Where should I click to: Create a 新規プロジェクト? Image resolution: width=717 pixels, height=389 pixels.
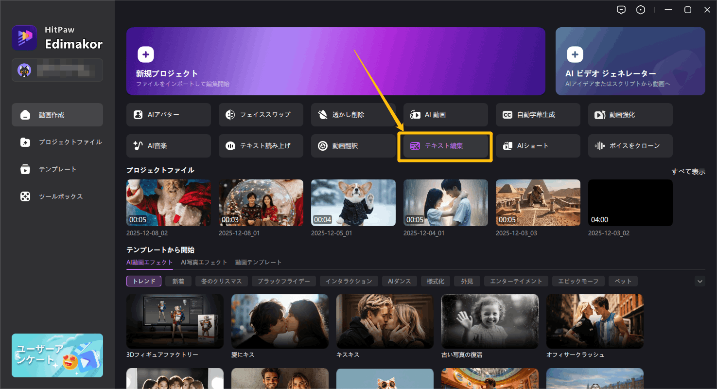335,61
